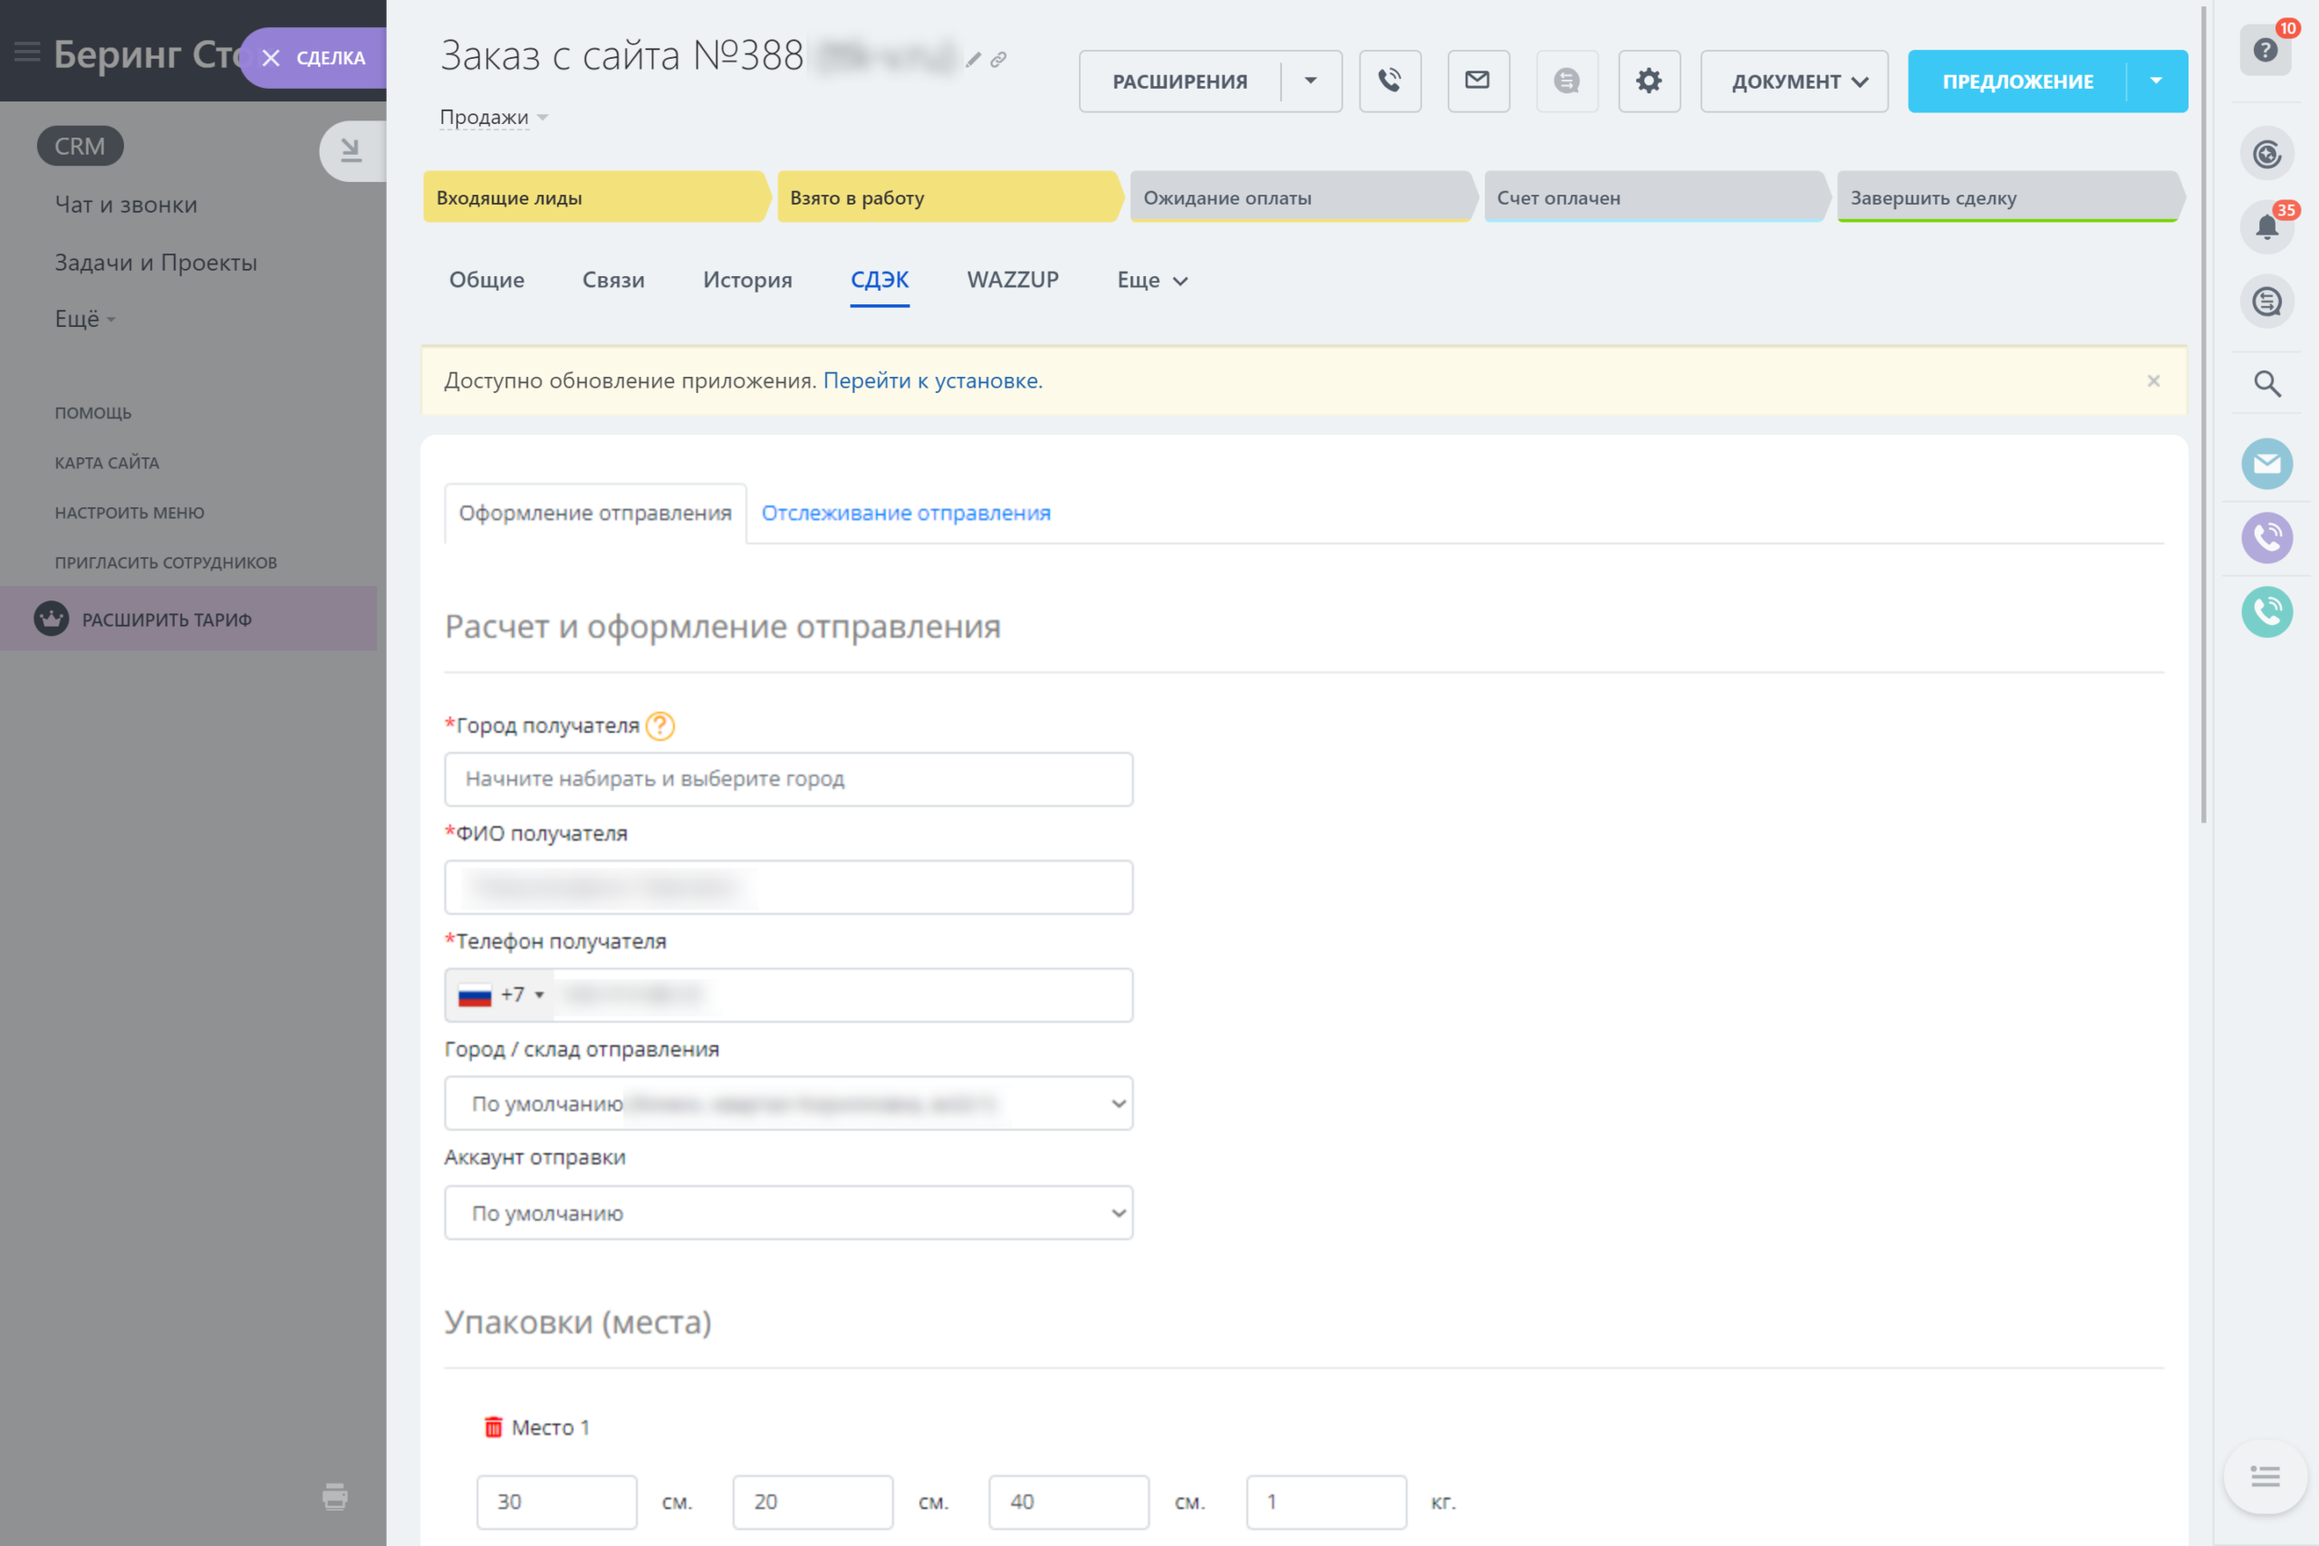The width and height of the screenshot is (2319, 1546).
Task: Open the help icon with badge 10
Action: pyautogui.click(x=2266, y=51)
